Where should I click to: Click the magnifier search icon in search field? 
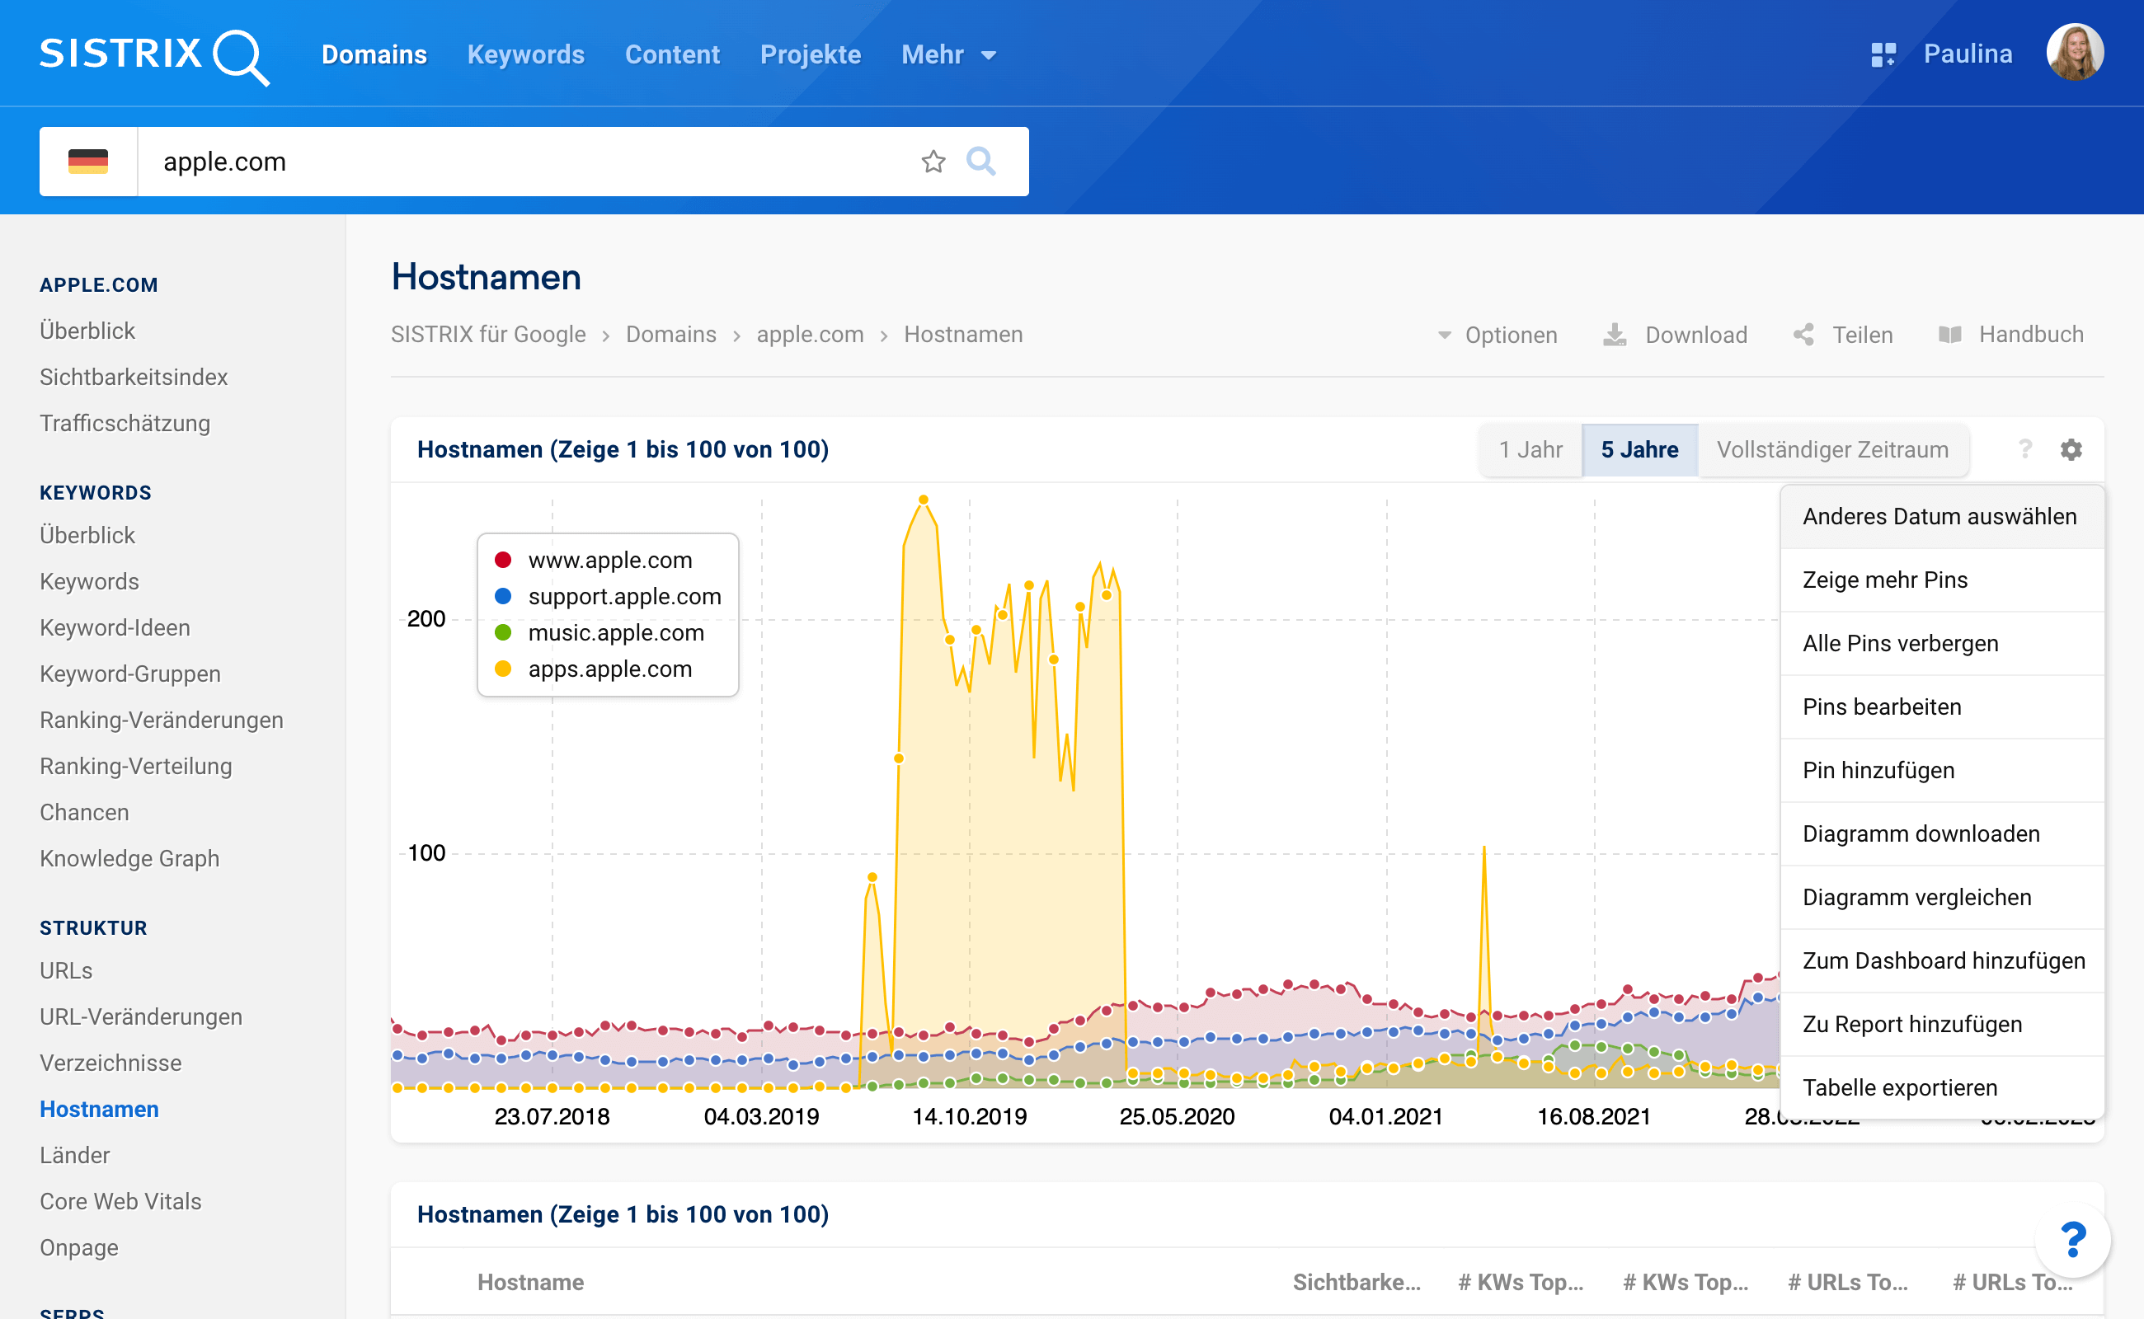tap(980, 162)
